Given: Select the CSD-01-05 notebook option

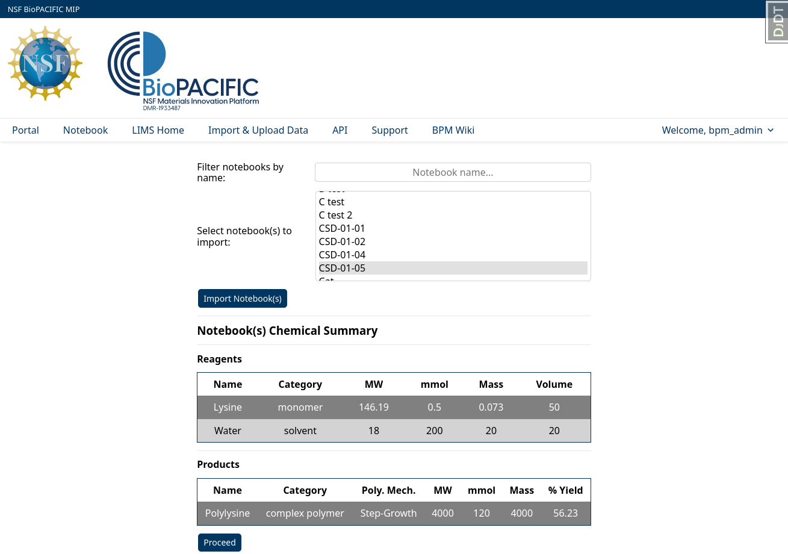Looking at the screenshot, I should pos(342,268).
